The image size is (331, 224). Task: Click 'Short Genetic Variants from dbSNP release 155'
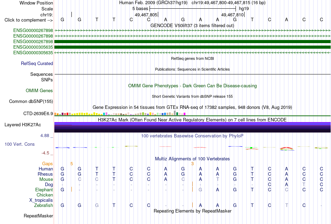192,96
